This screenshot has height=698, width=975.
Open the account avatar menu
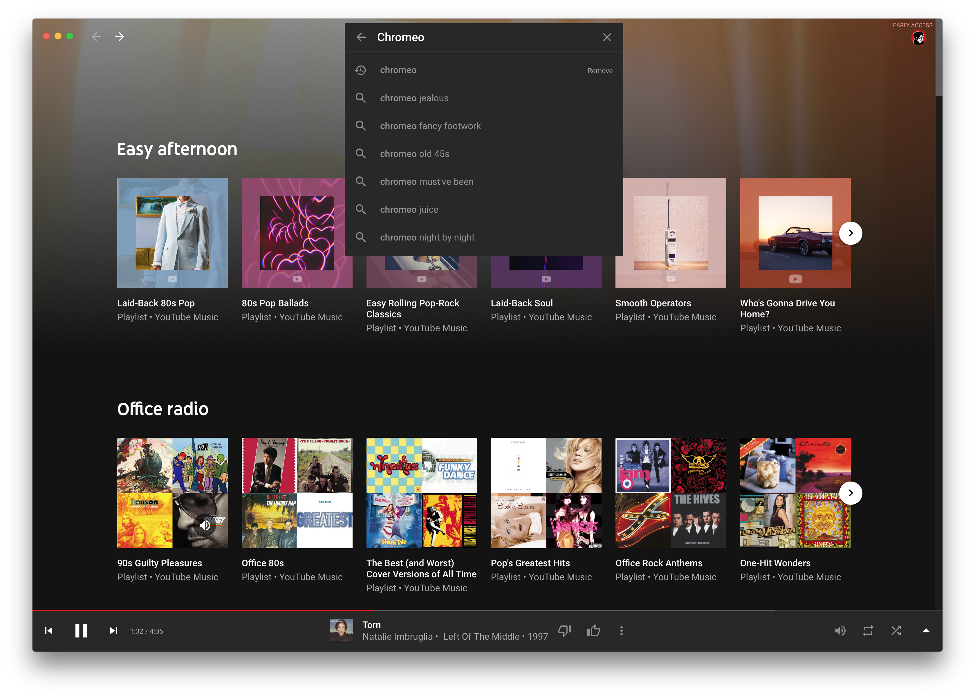[918, 38]
